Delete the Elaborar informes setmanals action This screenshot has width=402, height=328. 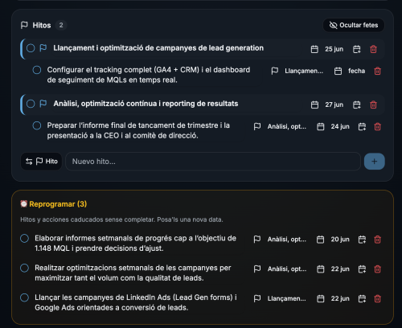click(377, 240)
